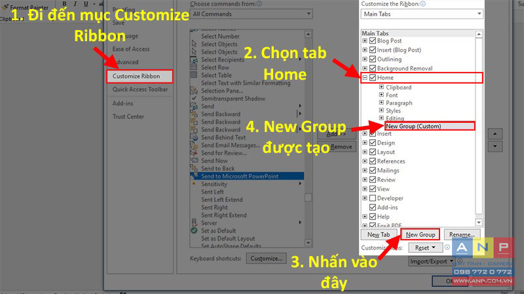Image resolution: width=524 pixels, height=294 pixels.
Task: Move selected item up with arrow button
Action: pyautogui.click(x=495, y=134)
